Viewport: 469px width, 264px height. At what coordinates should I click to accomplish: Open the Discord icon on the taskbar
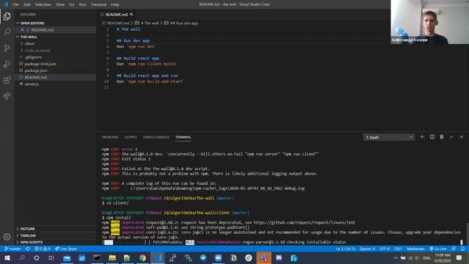278,257
